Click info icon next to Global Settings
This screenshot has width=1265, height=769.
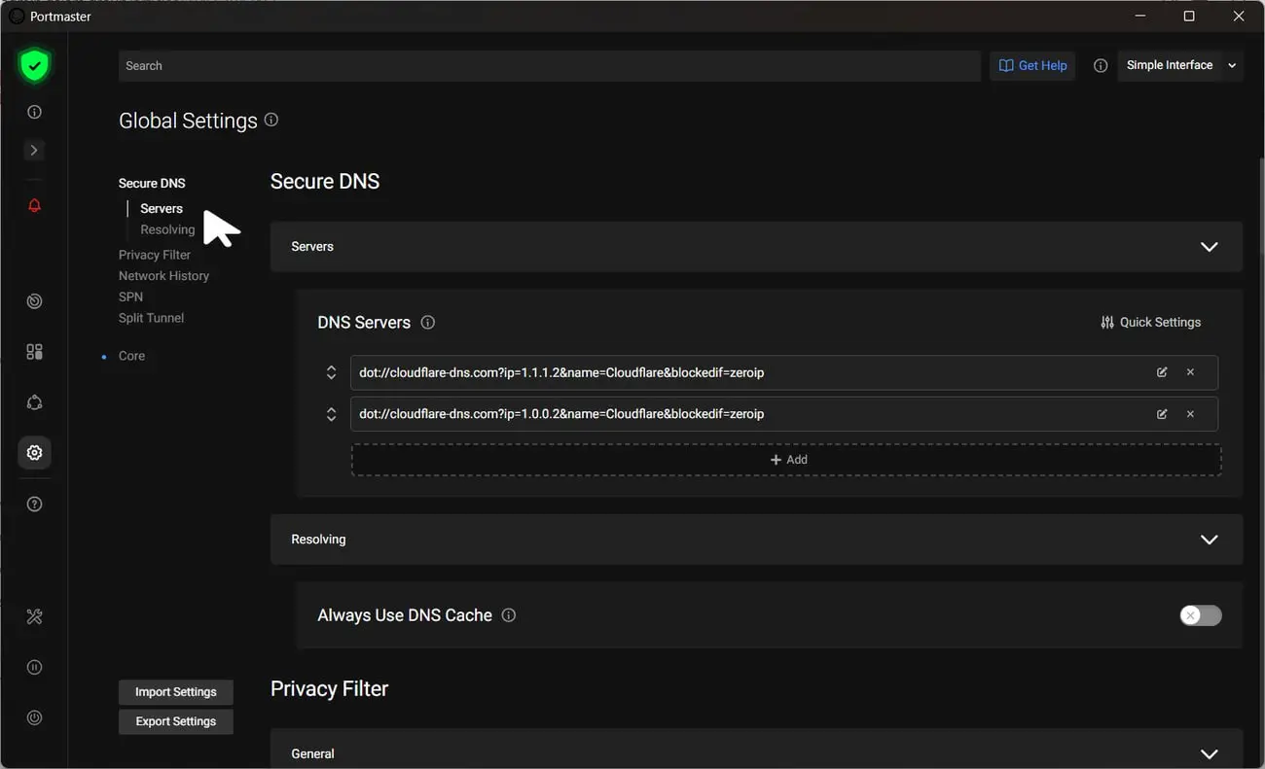[271, 120]
